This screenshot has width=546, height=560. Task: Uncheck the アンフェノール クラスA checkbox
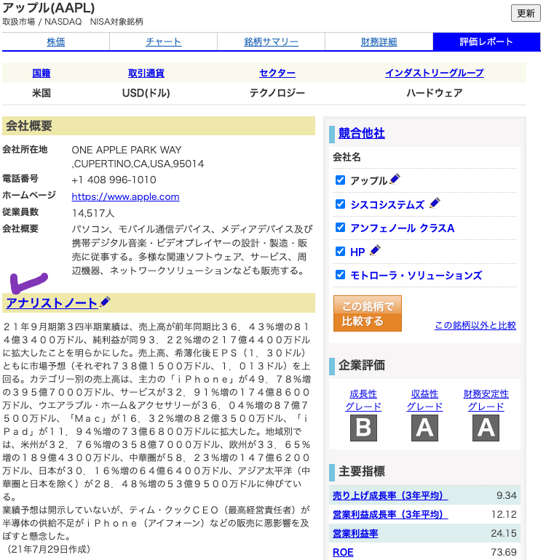tap(341, 228)
